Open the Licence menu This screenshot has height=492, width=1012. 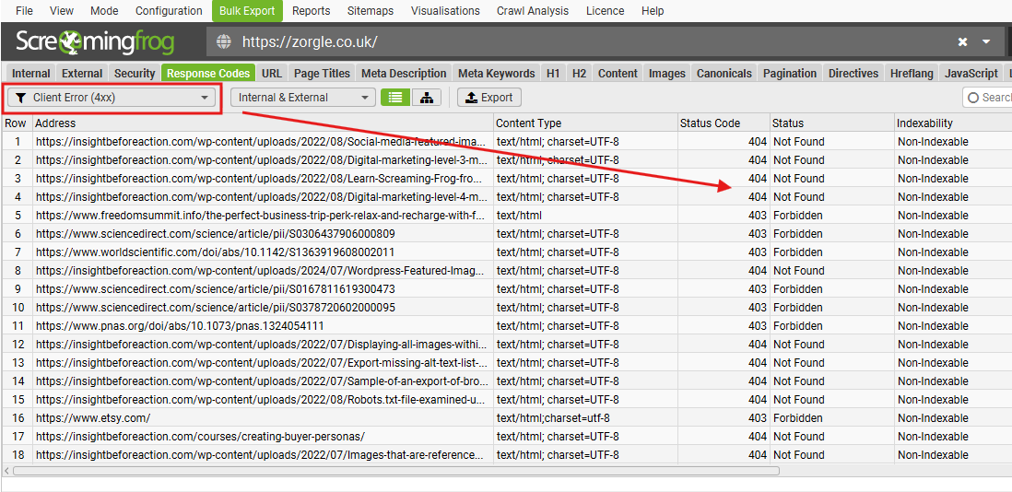[x=605, y=11]
